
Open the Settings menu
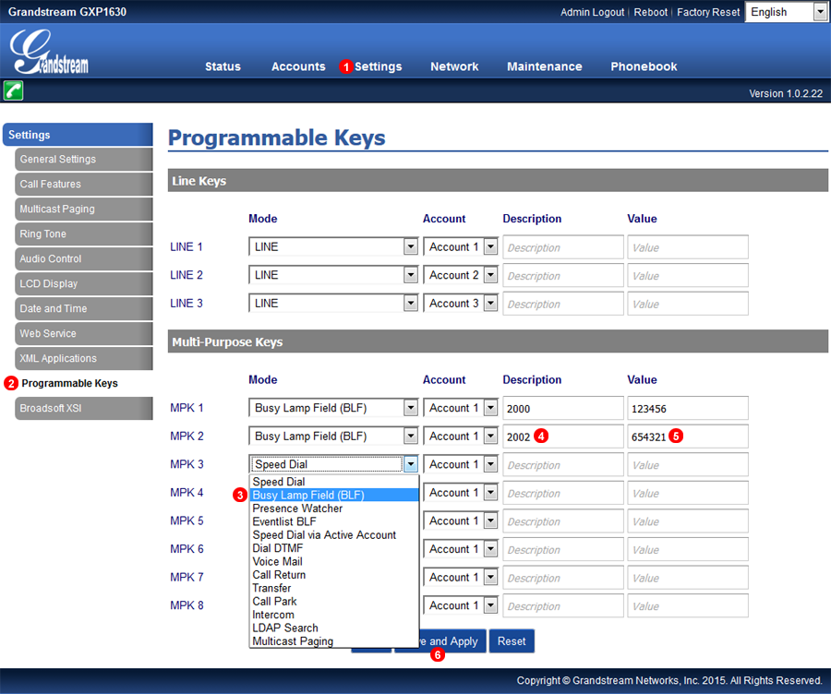click(x=378, y=66)
